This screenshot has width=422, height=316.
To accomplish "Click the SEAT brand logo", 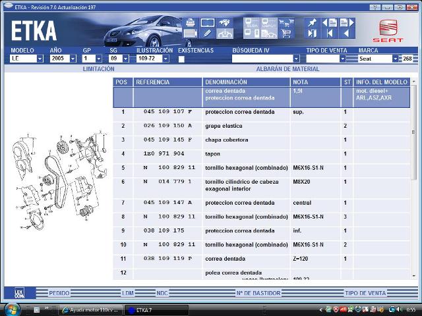I will pyautogui.click(x=388, y=31).
